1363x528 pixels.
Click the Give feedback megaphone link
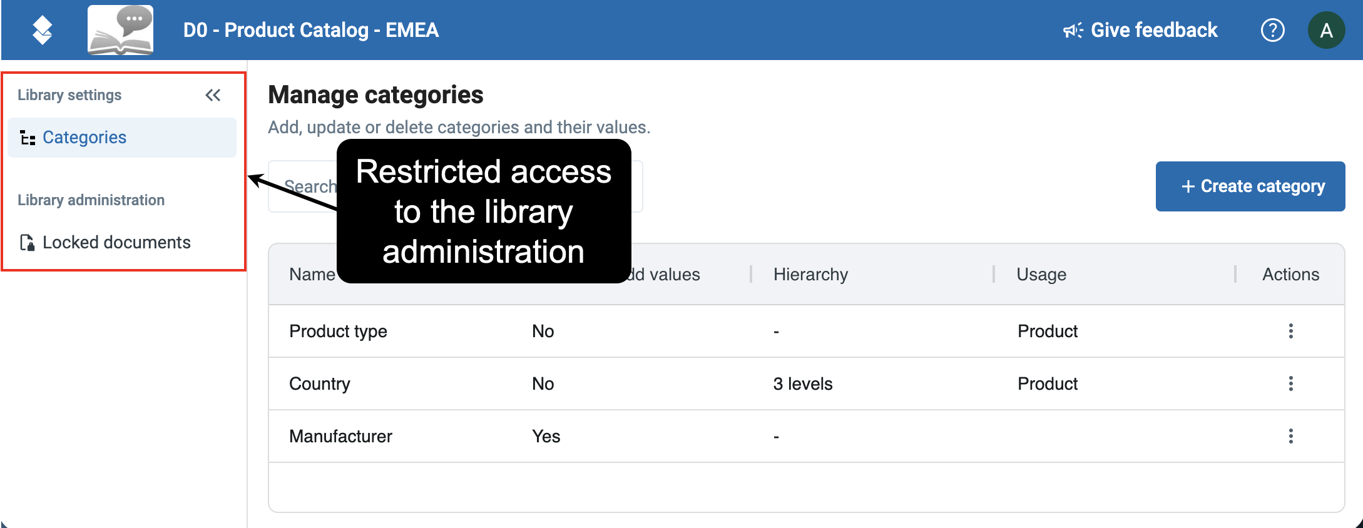click(1140, 30)
